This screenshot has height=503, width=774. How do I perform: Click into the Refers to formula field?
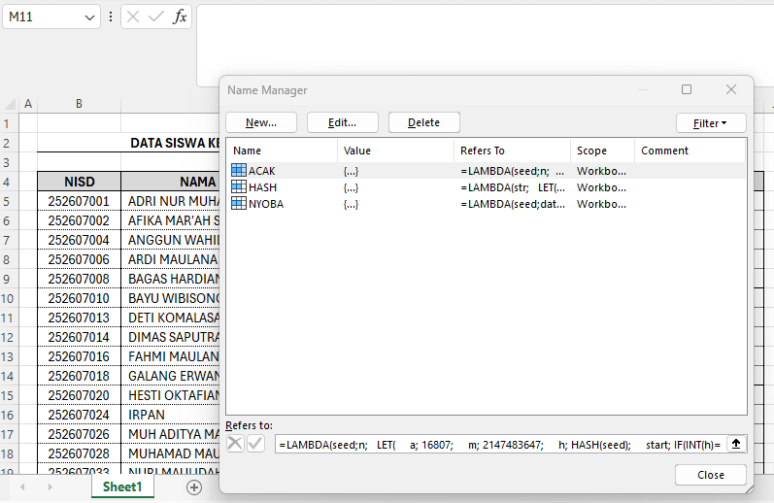point(500,445)
